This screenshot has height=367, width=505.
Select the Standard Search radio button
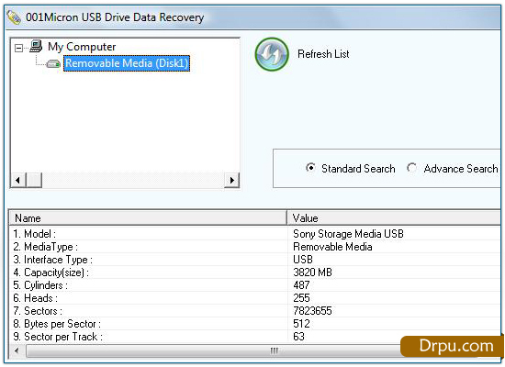point(310,168)
